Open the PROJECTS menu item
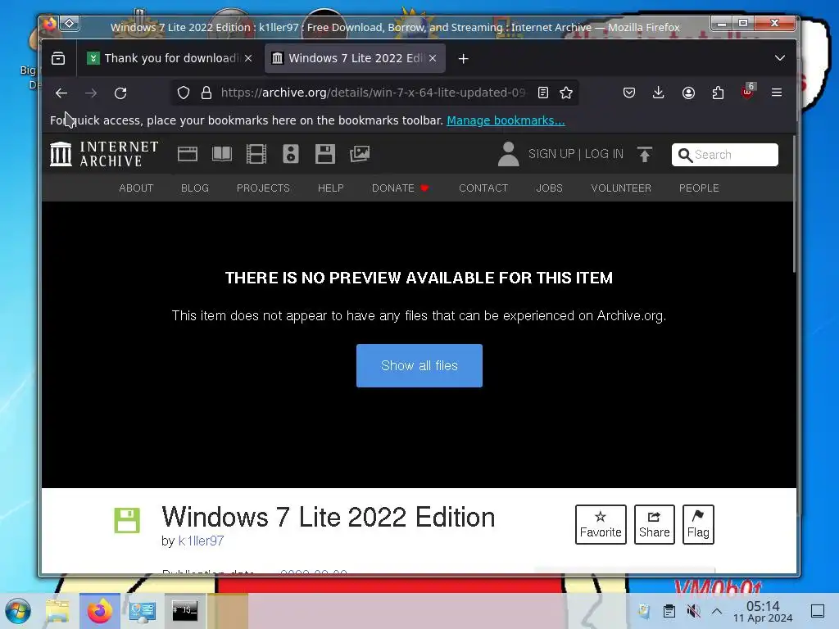 coord(263,188)
